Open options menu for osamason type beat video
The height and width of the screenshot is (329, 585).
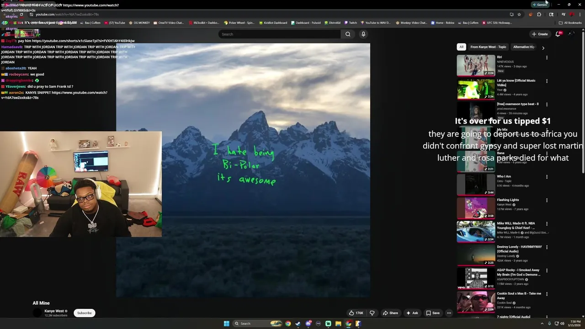pyautogui.click(x=547, y=104)
